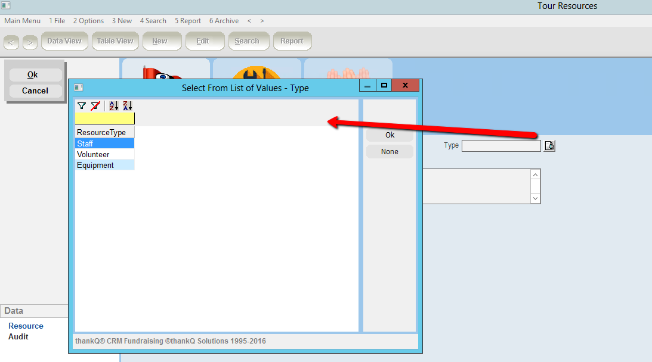Click the yellow filter text box
This screenshot has width=652, height=362.
click(x=104, y=118)
